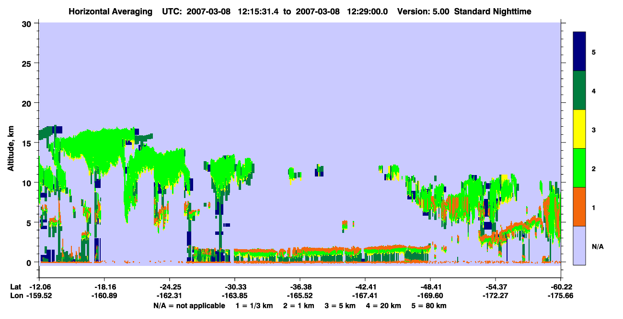Click latitude value -60.22
Screen dimensions: 623x319
[x=560, y=287]
